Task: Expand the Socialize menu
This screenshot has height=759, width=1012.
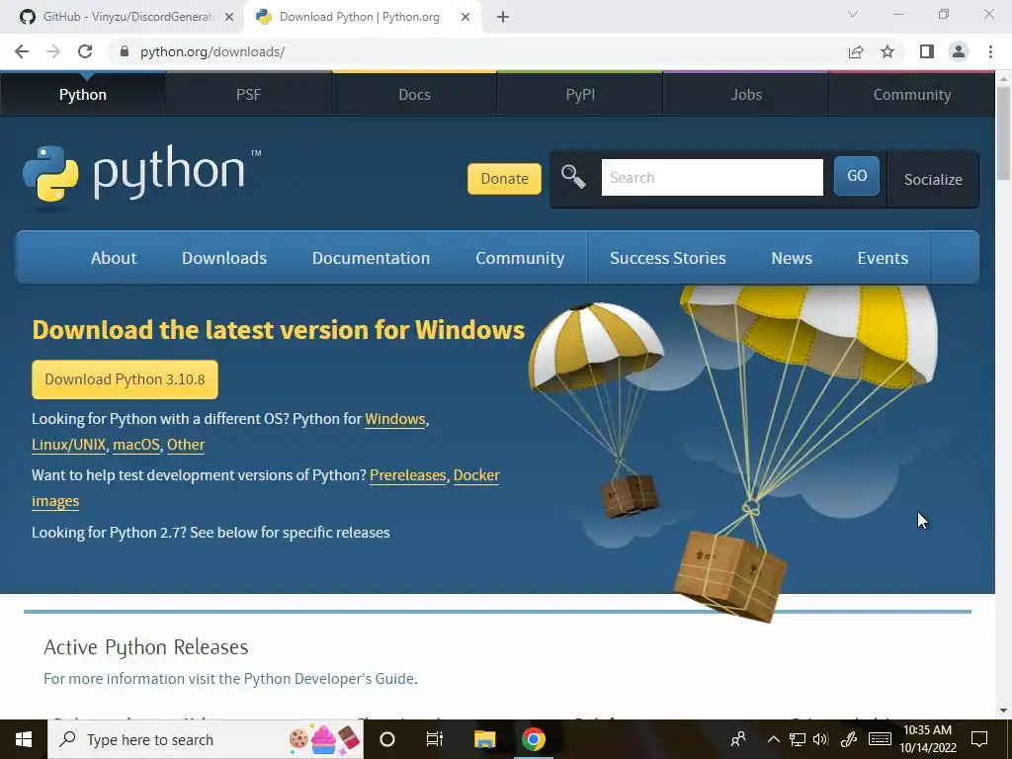Action: pyautogui.click(x=933, y=180)
